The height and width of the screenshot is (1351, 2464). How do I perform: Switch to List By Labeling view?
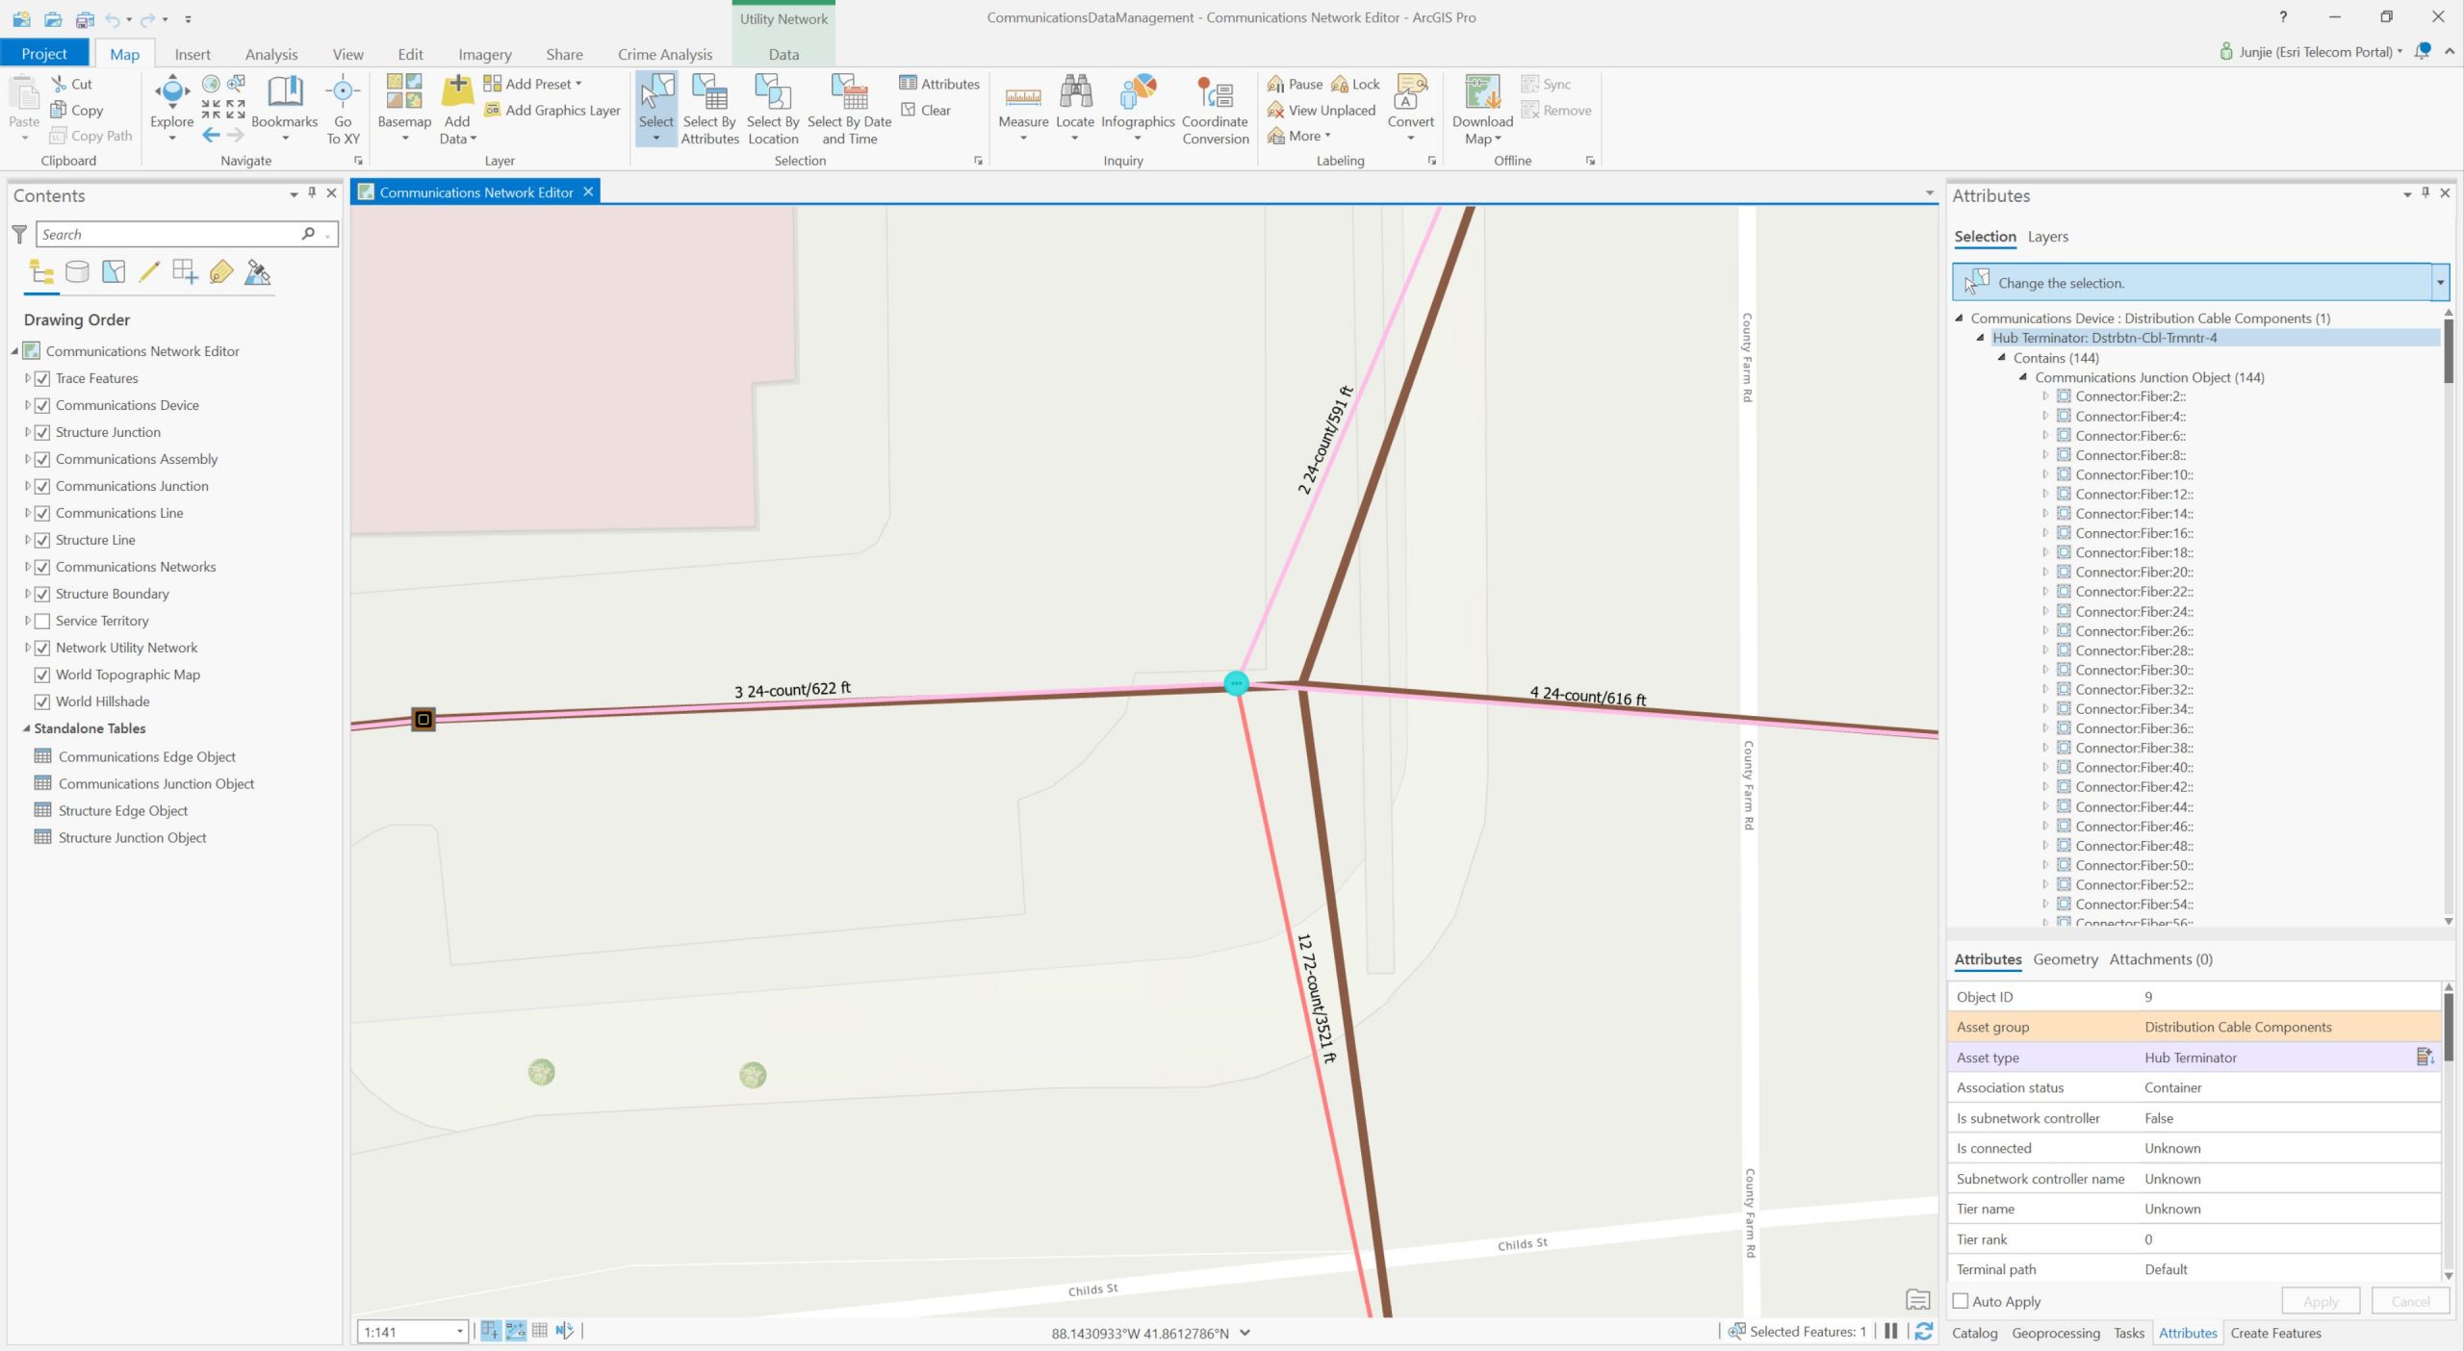point(221,272)
